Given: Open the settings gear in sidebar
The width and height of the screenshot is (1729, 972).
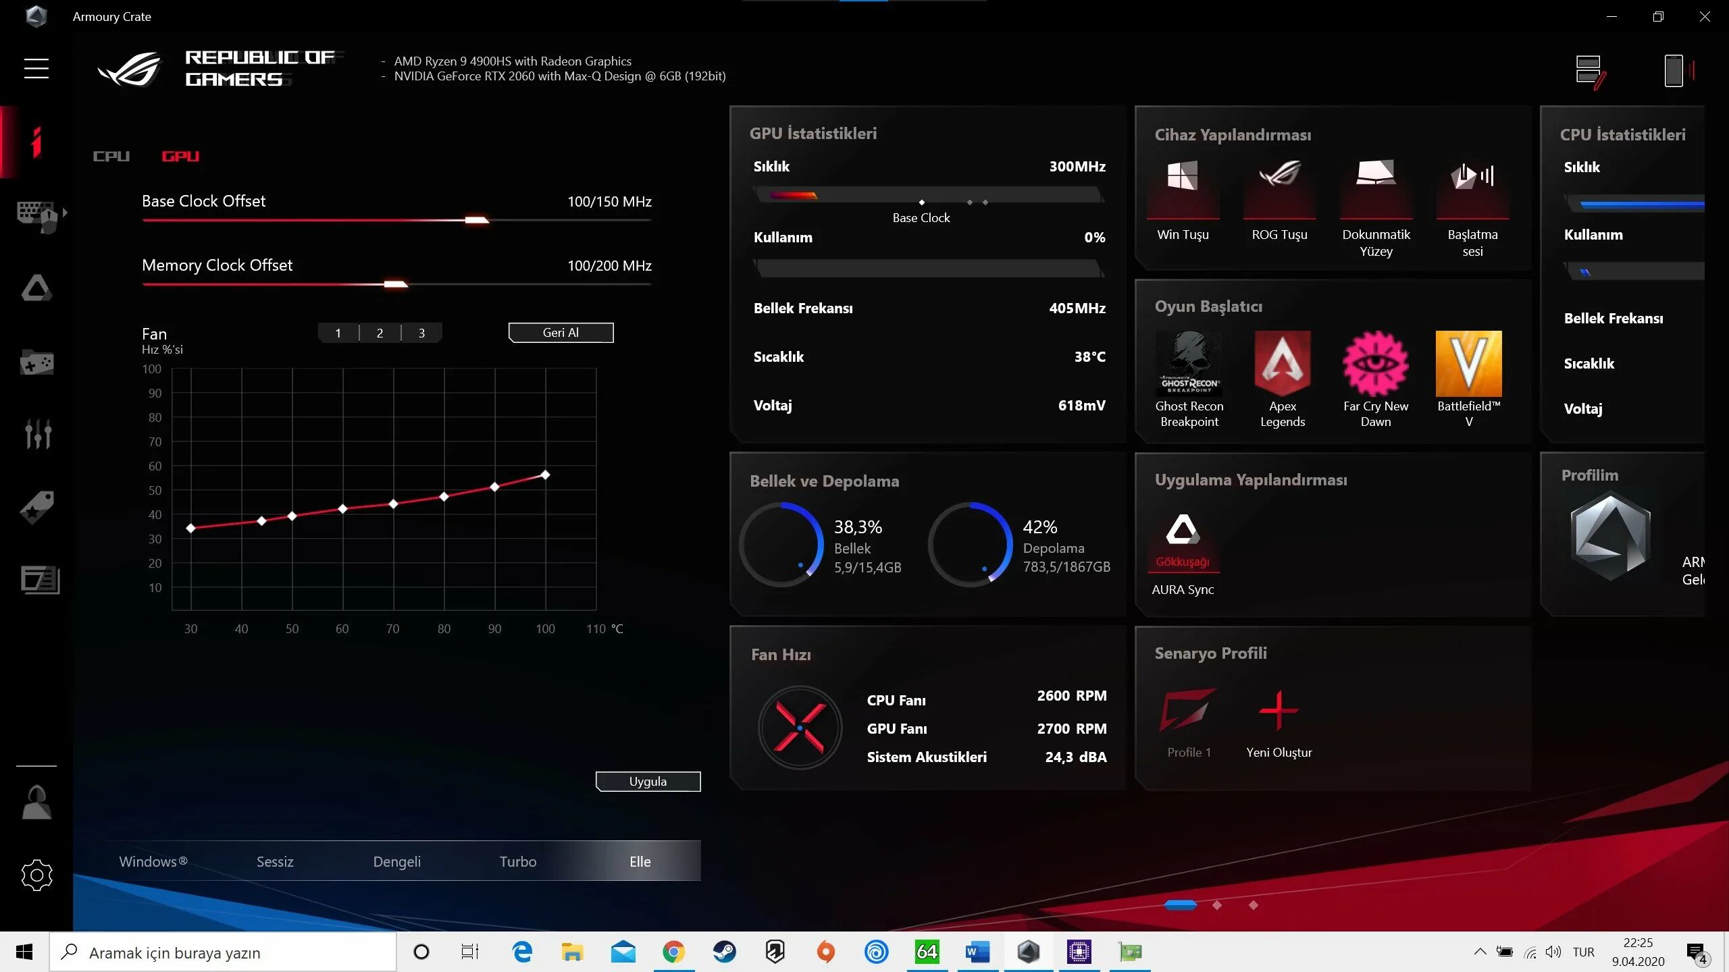Looking at the screenshot, I should pos(36,875).
